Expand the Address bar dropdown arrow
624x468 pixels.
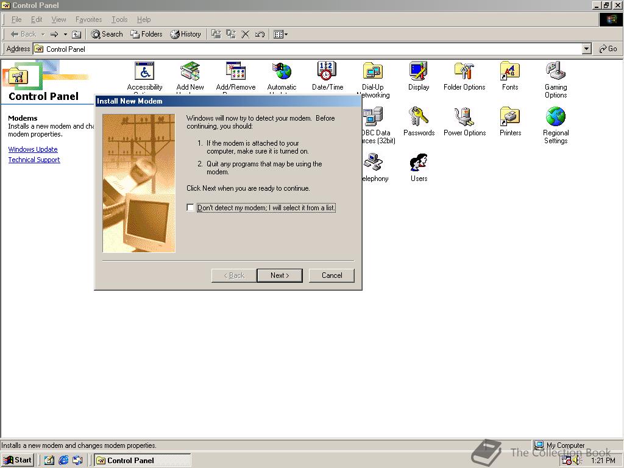tap(587, 49)
